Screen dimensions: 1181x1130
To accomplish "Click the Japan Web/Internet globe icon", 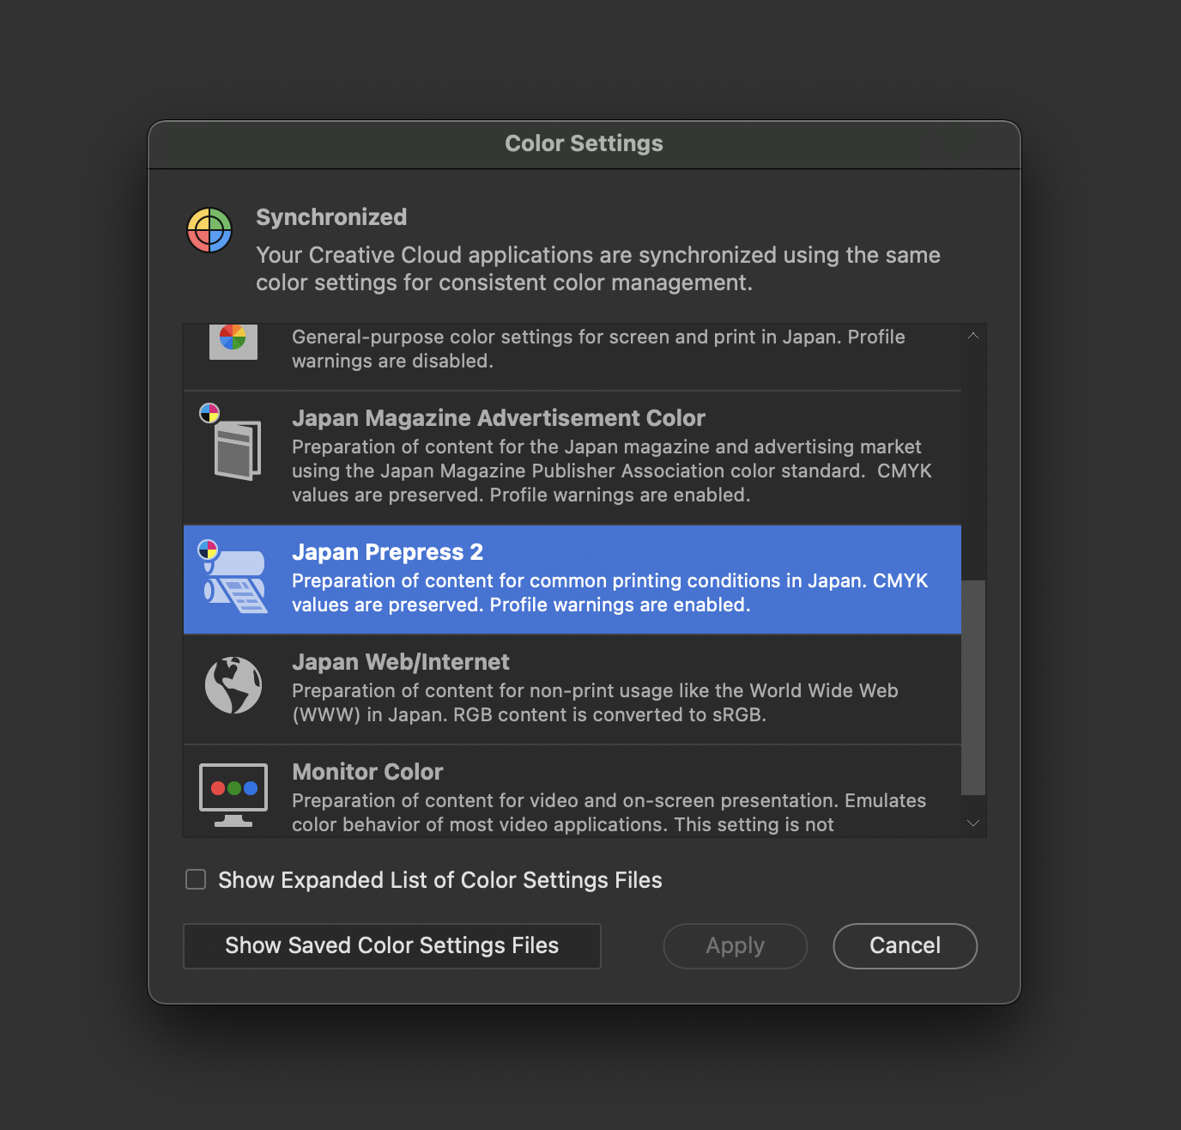I will [233, 685].
